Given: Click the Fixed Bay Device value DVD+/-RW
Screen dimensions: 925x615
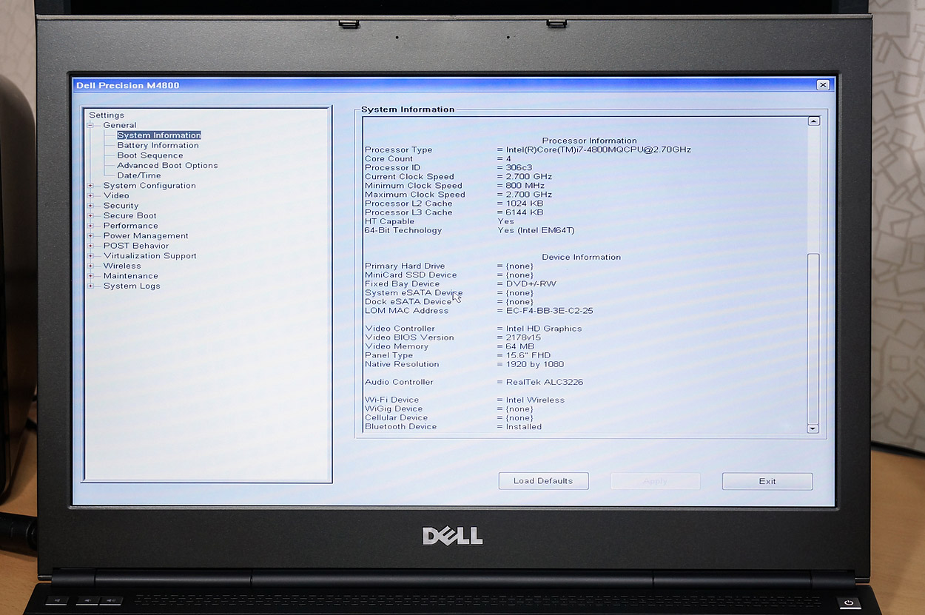Looking at the screenshot, I should 531,284.
